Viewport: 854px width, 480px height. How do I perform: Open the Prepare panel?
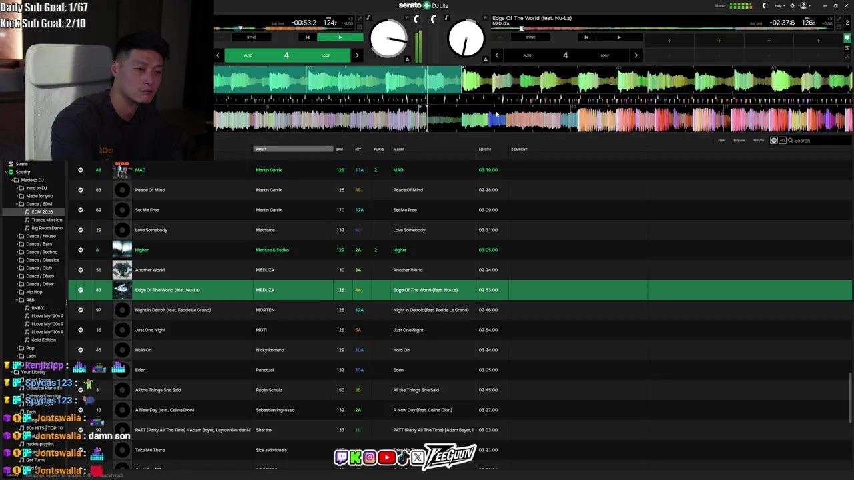point(739,141)
